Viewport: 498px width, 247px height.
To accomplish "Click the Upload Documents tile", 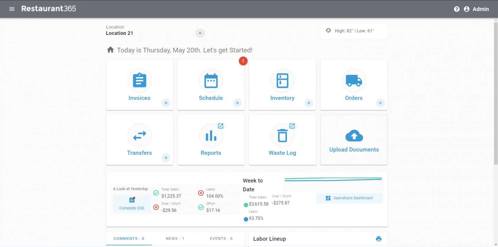I will click(x=354, y=140).
